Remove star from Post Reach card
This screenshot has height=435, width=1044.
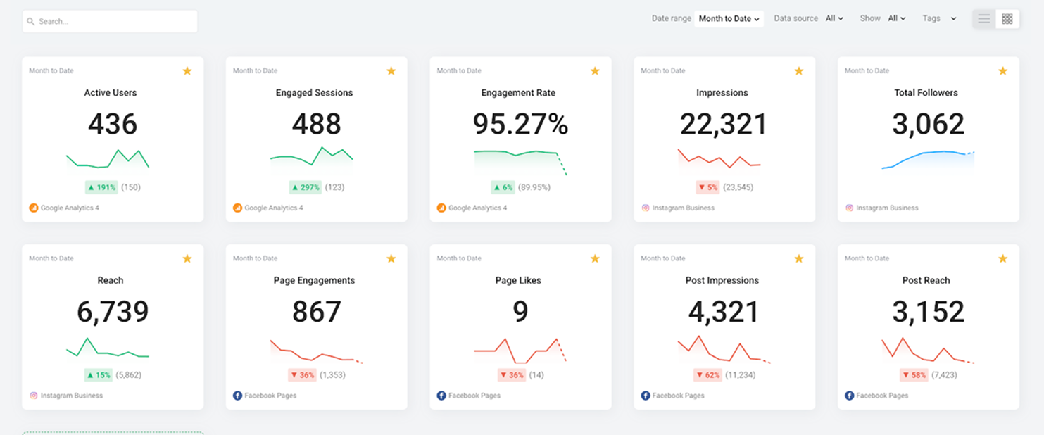(x=1002, y=259)
